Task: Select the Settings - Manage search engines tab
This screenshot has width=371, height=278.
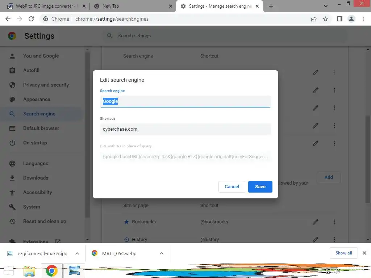Action: click(220, 6)
